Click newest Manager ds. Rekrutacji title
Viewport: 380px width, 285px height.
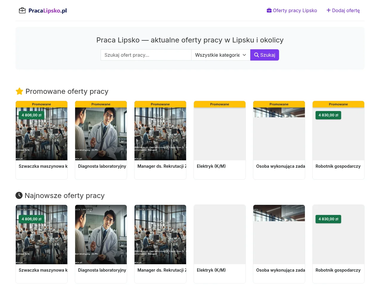162,270
